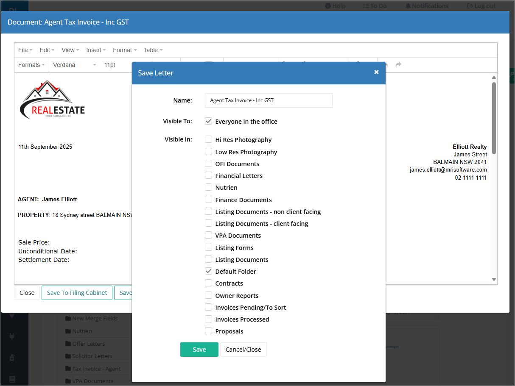The image size is (515, 386).
Task: Click the green Save button
Action: [199, 350]
